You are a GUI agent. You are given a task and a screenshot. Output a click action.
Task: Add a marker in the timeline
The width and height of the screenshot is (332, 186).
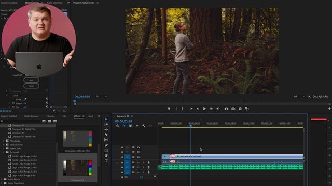coord(137,126)
